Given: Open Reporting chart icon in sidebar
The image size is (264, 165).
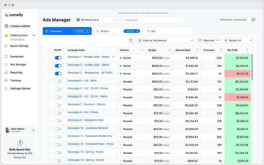Looking at the screenshot, I should pos(6,73).
